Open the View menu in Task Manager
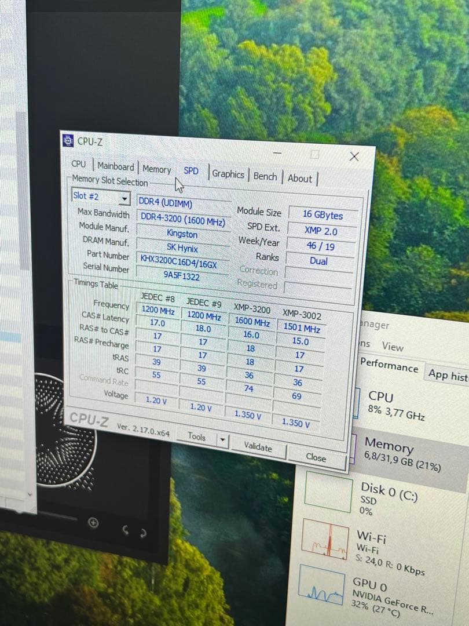Viewport: 469px width, 626px height. coord(392,347)
